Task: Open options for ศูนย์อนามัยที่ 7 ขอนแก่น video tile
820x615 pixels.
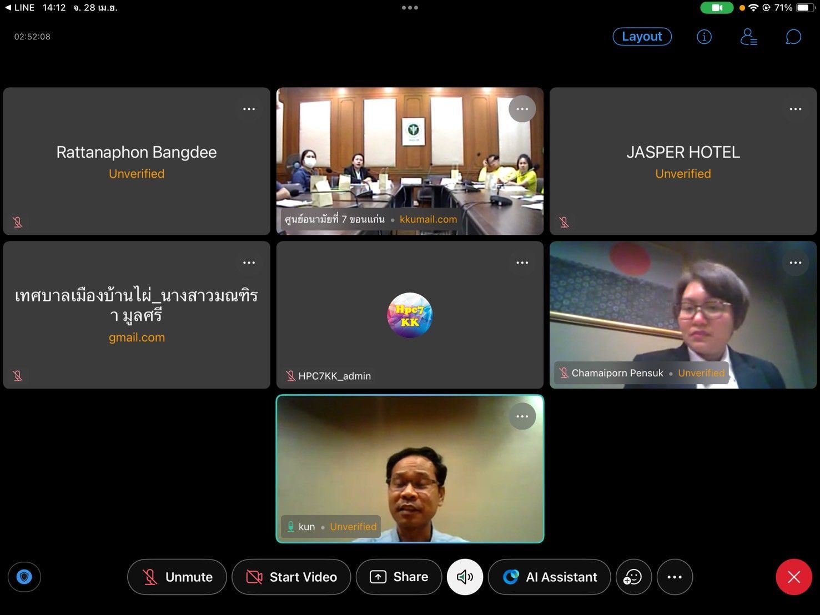Action: point(522,109)
